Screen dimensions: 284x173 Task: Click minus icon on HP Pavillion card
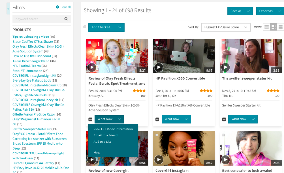point(157,119)
